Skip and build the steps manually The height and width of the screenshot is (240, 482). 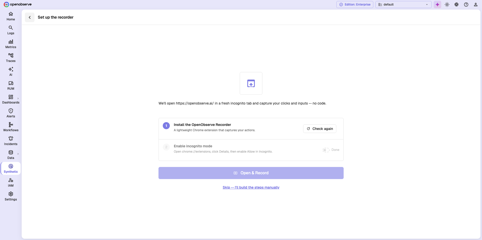pyautogui.click(x=251, y=187)
